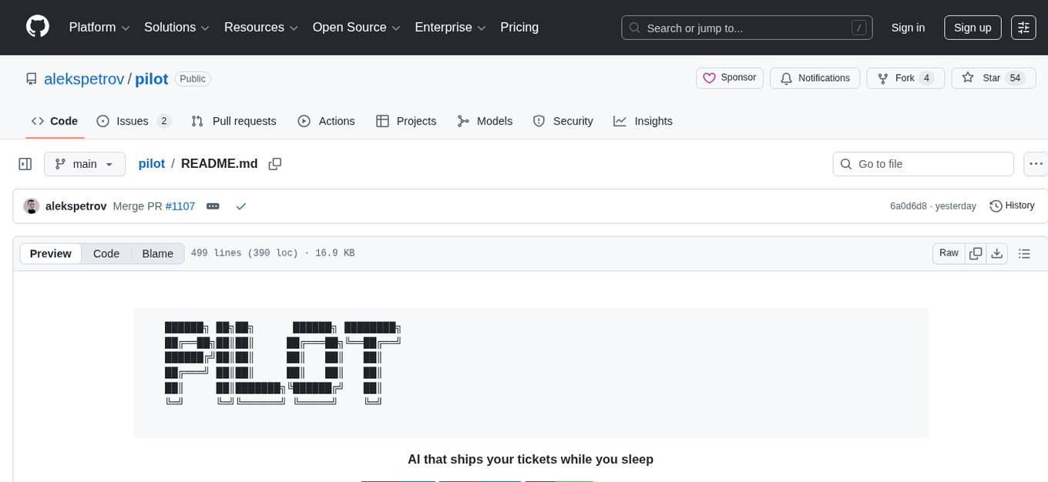Copy raw file contents

(976, 253)
